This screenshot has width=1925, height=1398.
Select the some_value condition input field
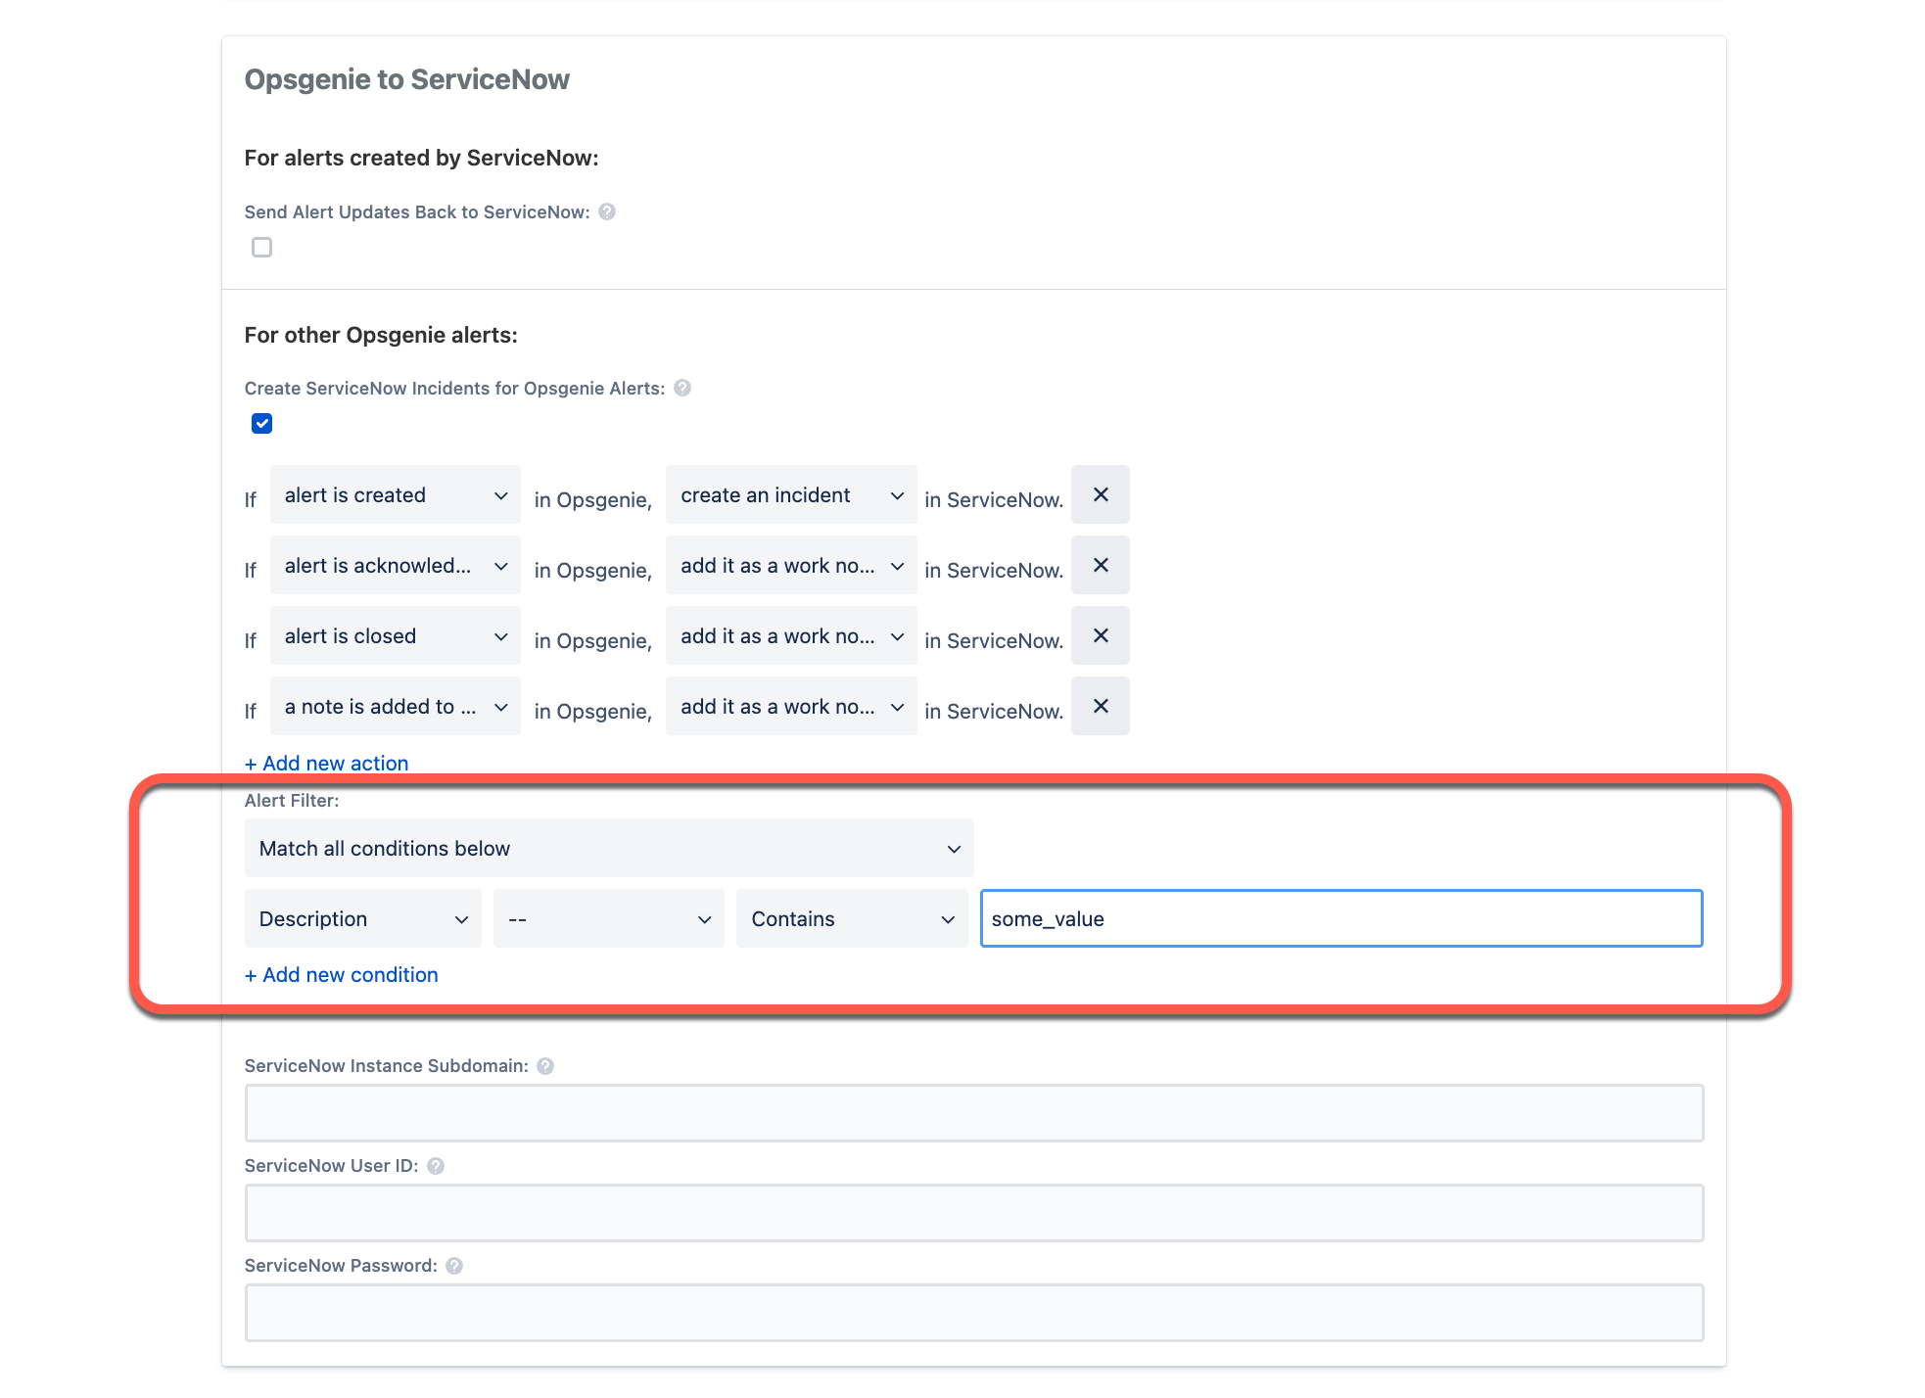click(x=1341, y=918)
